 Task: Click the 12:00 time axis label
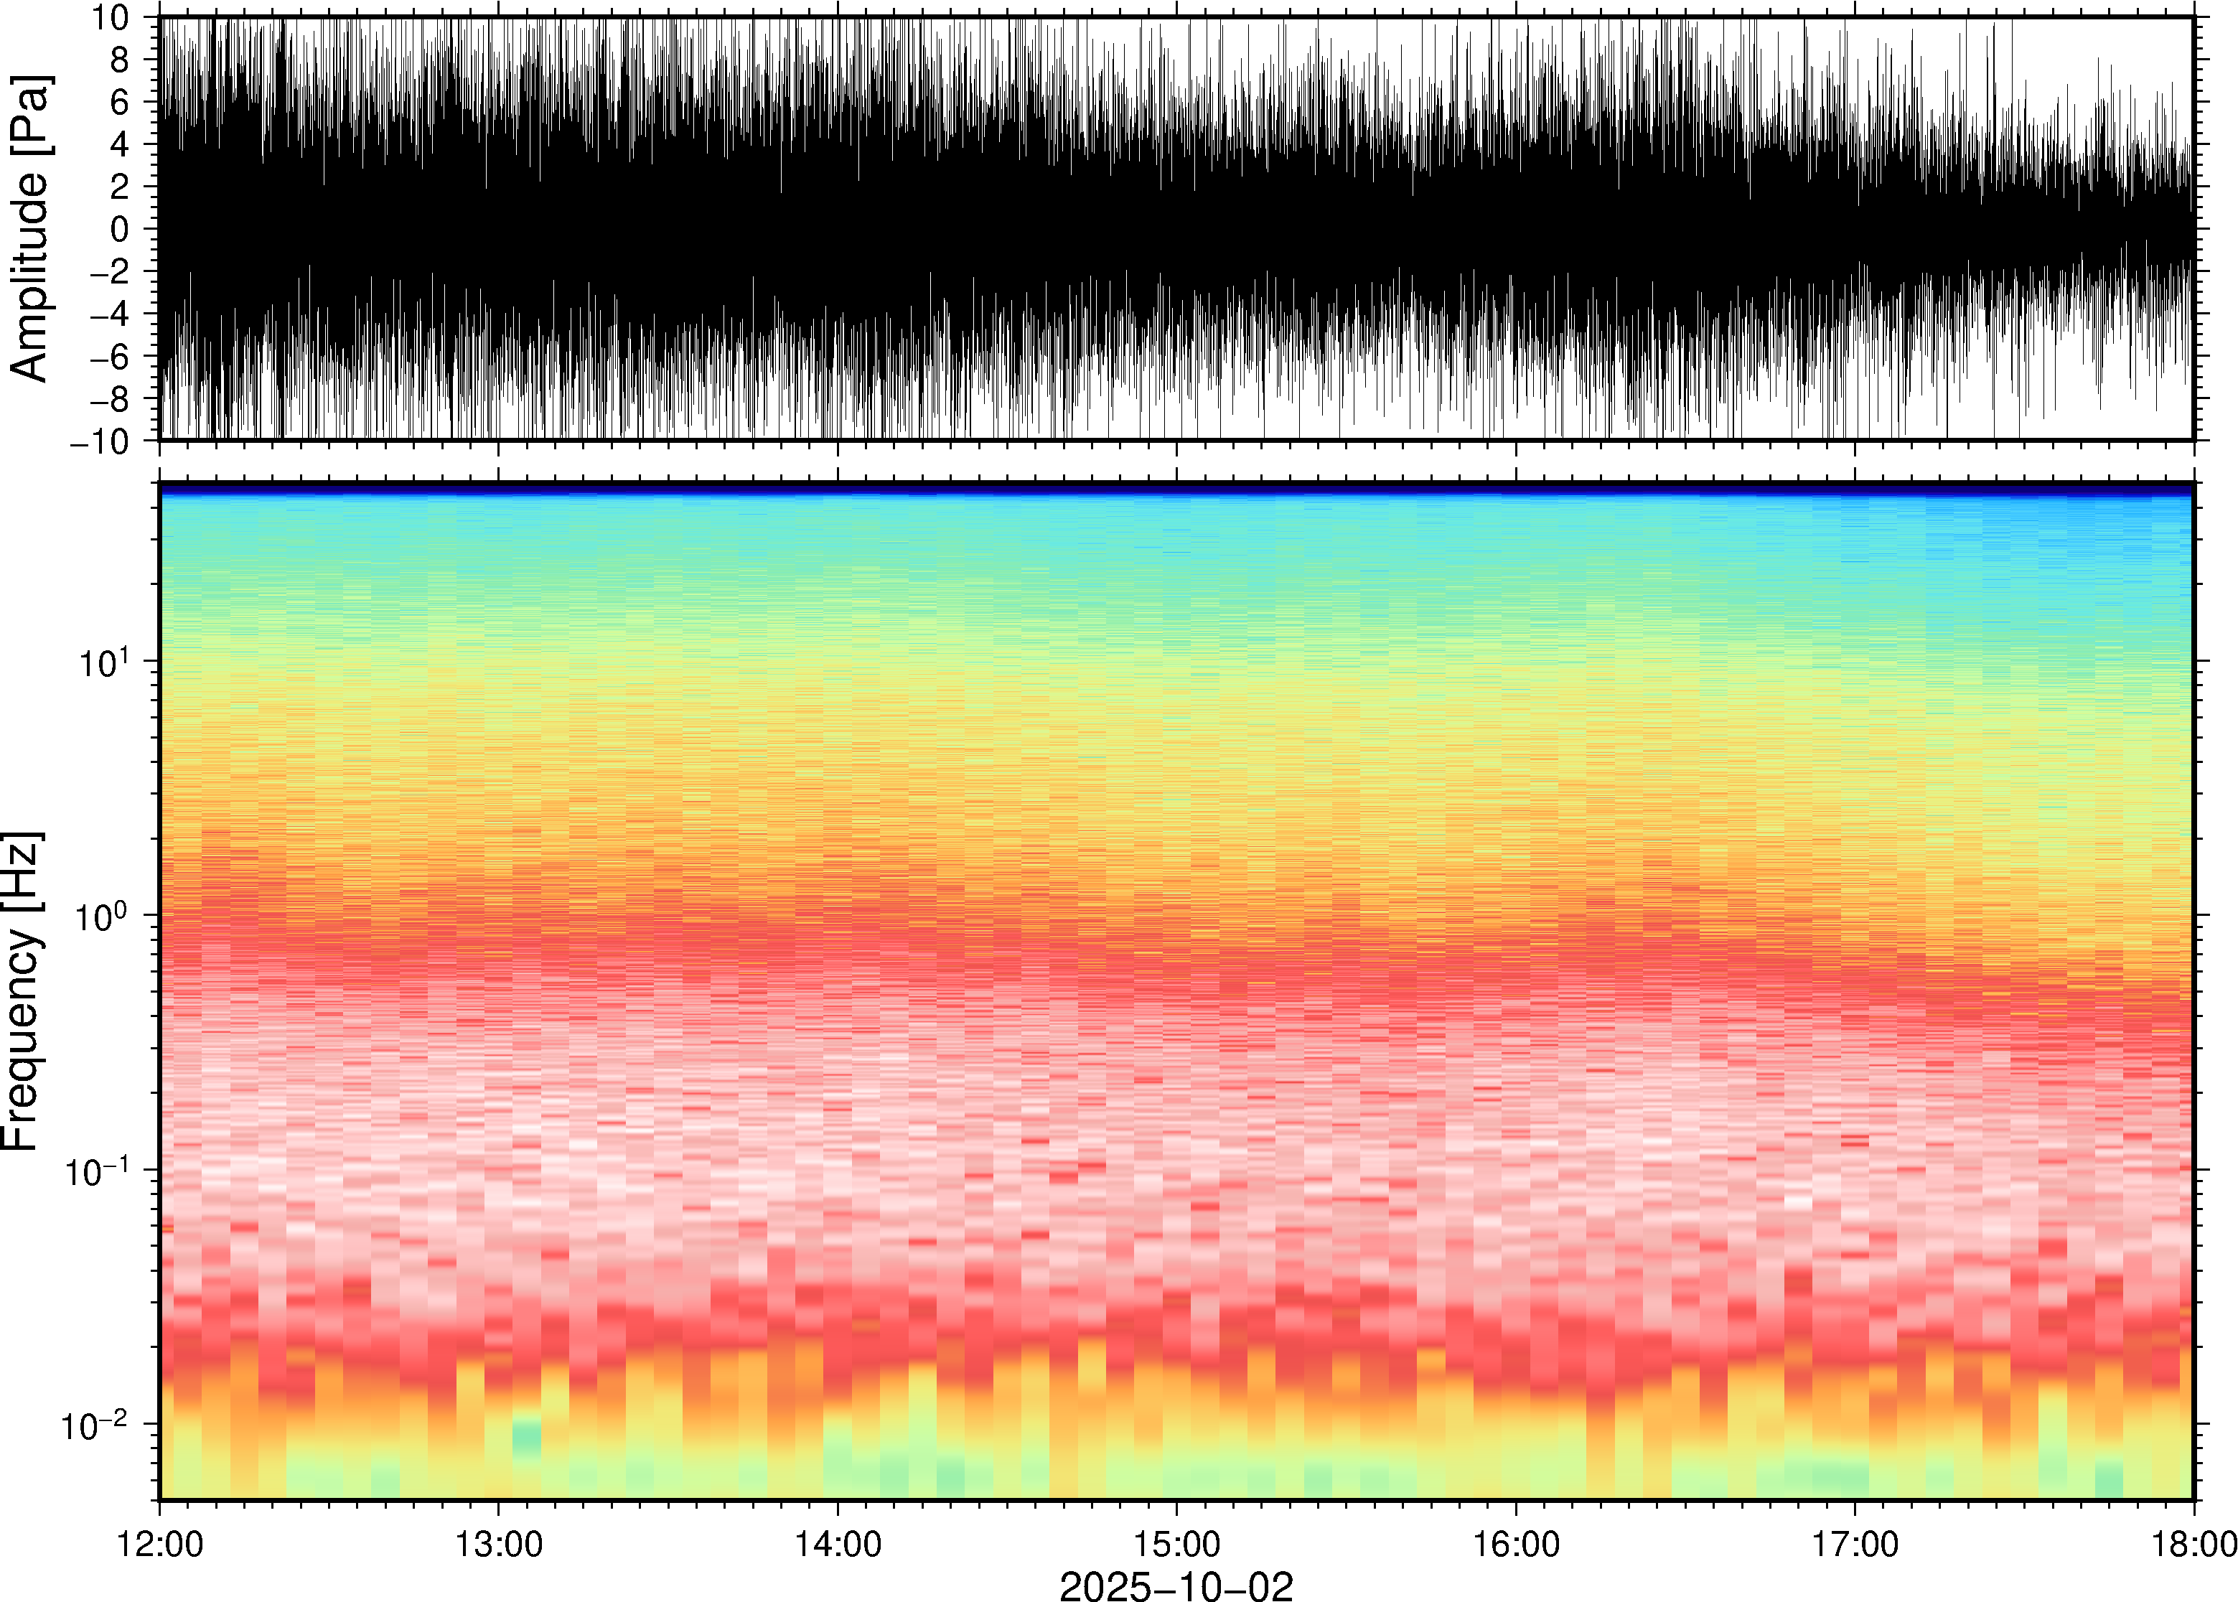(160, 1544)
